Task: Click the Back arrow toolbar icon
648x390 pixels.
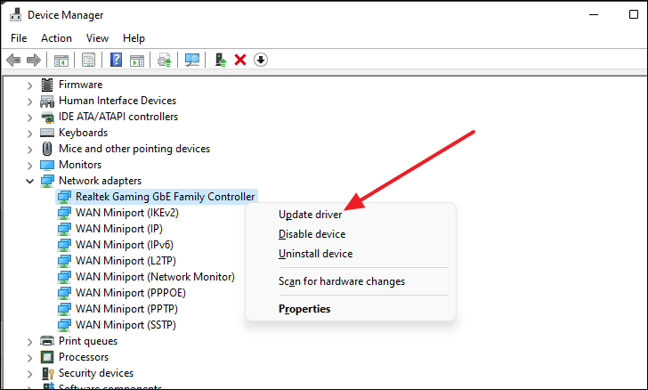Action: pos(13,60)
